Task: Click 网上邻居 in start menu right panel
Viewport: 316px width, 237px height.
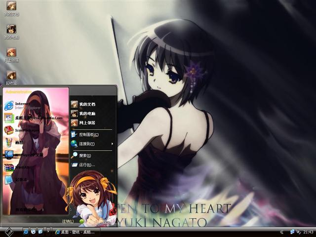Action: click(x=83, y=122)
